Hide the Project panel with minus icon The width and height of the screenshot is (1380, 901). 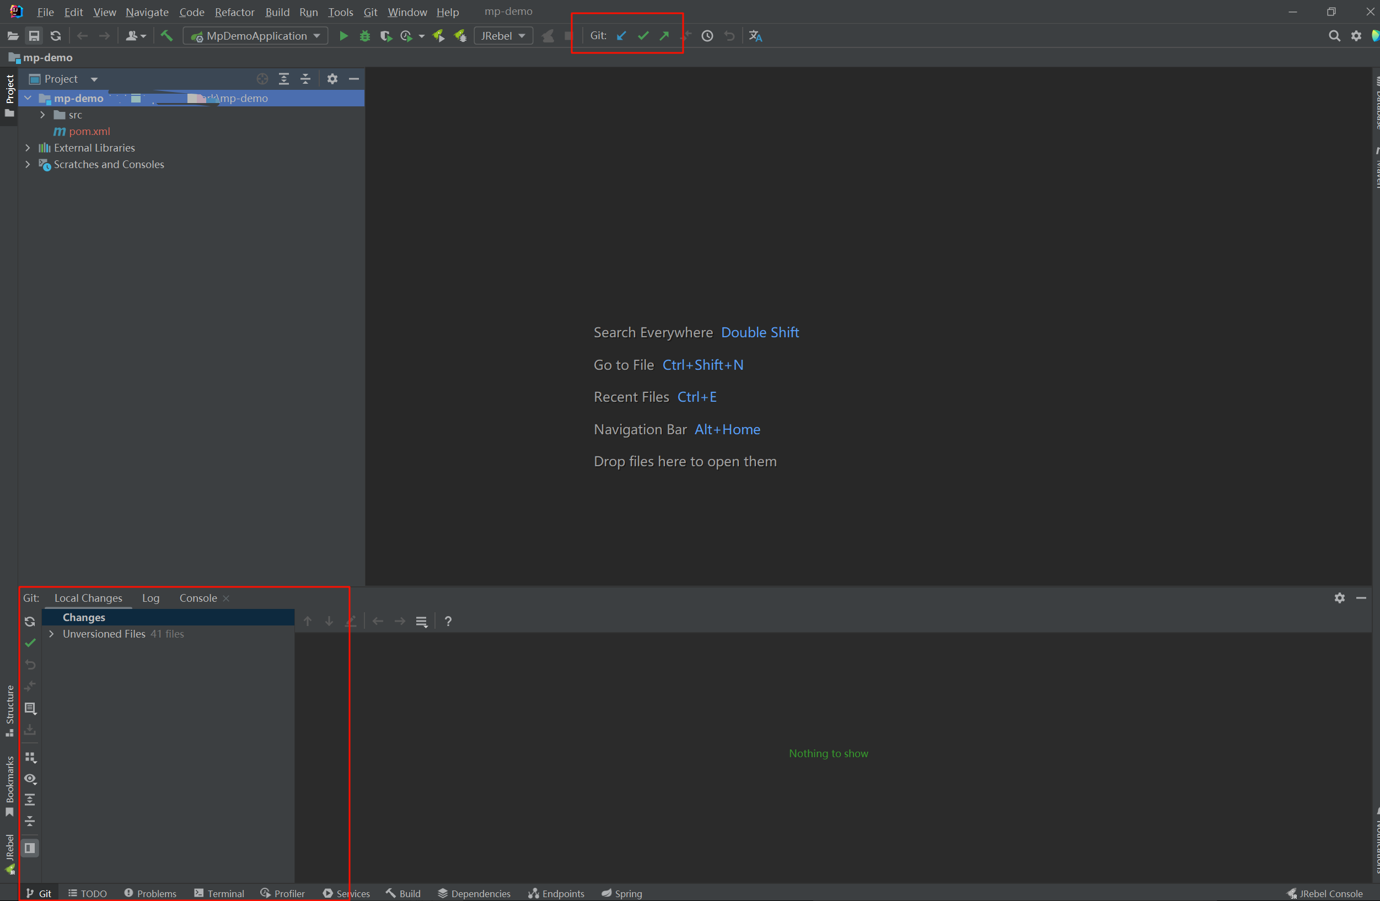point(354,79)
